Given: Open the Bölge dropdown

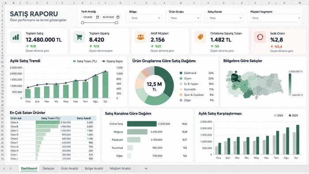Looking at the screenshot, I should tap(146, 18).
